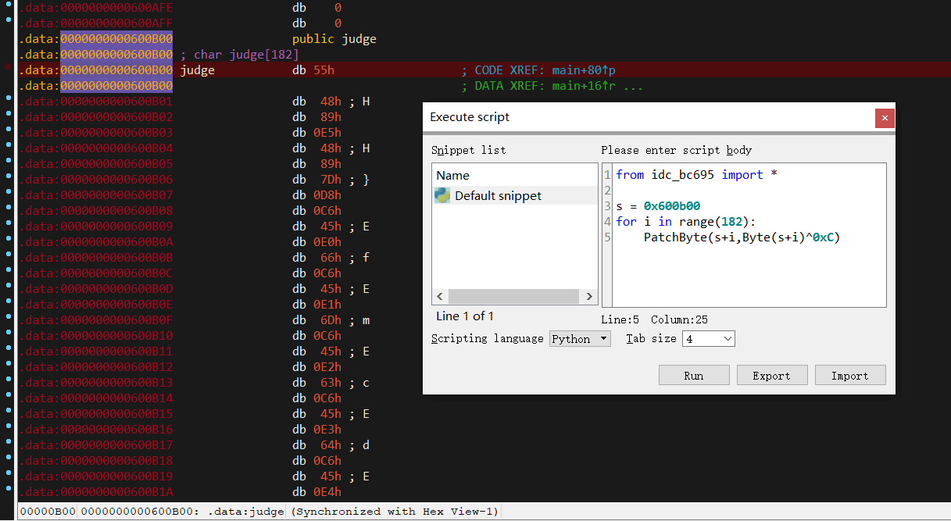951x521 pixels.
Task: Click status bar text '.data:judge'
Action: 245,512
